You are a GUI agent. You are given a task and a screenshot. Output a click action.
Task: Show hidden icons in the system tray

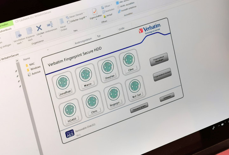point(219,126)
